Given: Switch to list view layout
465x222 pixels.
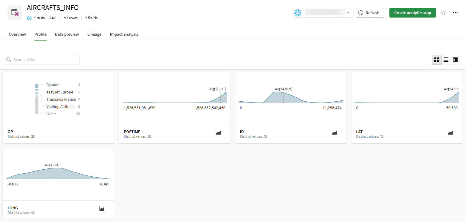Looking at the screenshot, I should 446,60.
